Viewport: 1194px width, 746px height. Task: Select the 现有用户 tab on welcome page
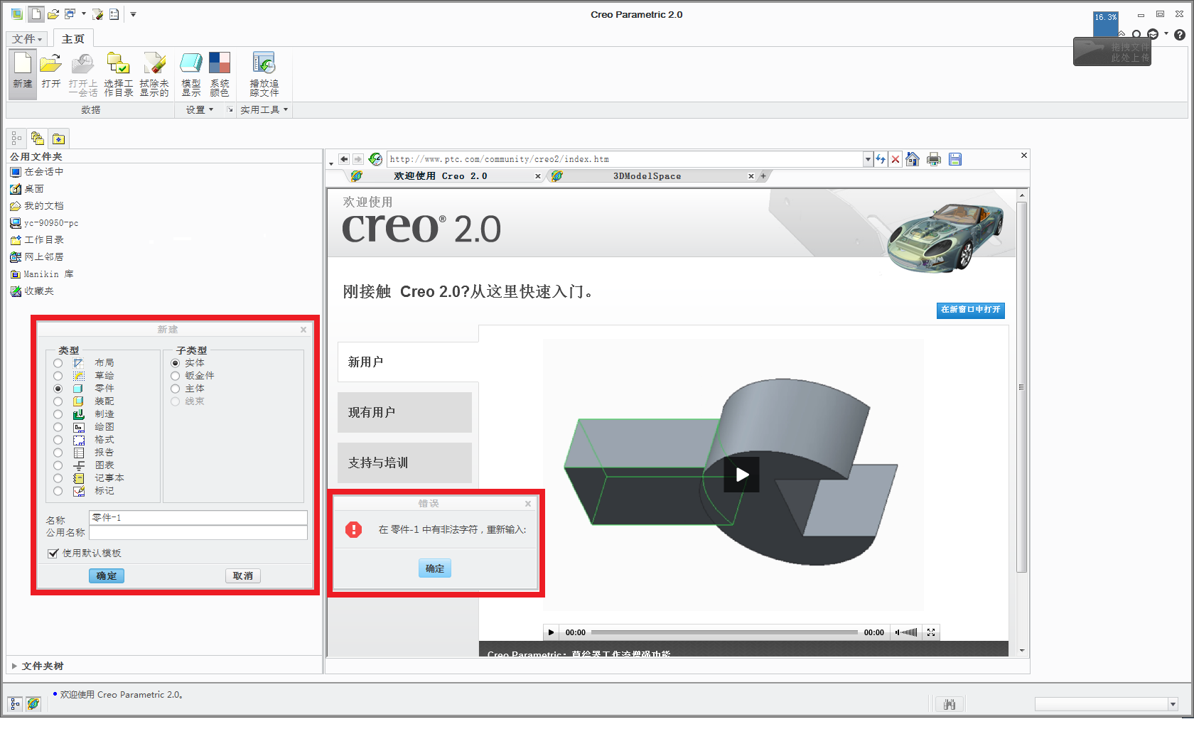(404, 413)
